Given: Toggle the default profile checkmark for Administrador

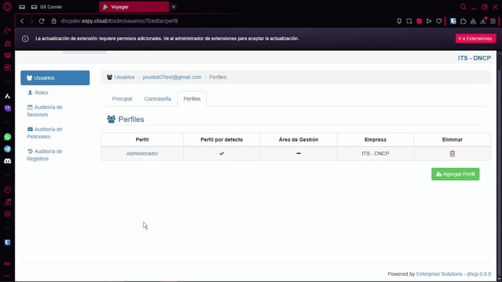Looking at the screenshot, I should tap(222, 154).
